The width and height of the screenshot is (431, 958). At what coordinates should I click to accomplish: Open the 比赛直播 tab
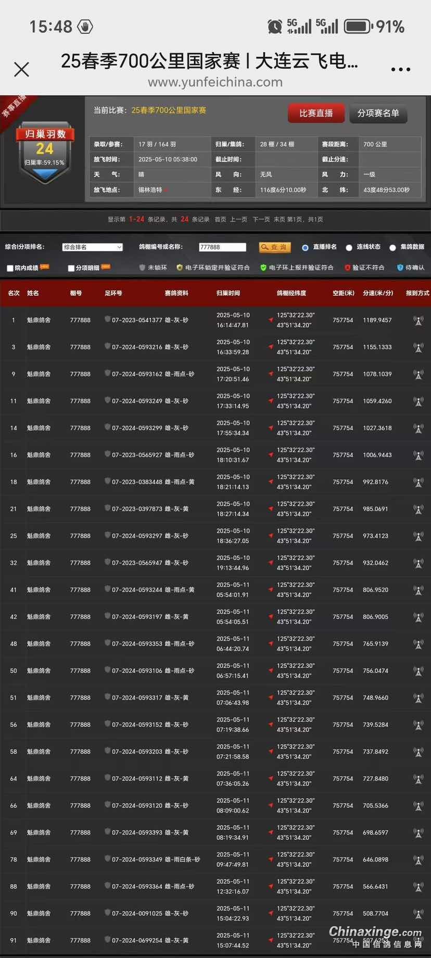(316, 113)
